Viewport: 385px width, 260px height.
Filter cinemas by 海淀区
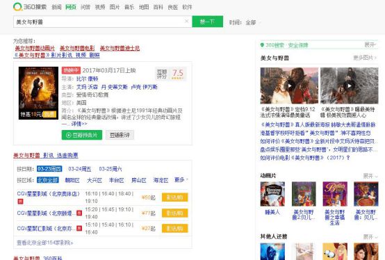coord(161,180)
